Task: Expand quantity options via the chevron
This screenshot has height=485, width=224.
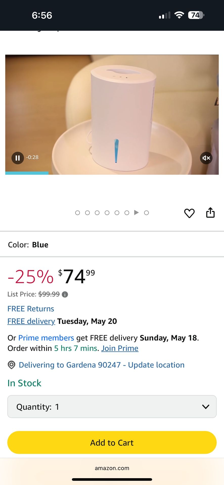Action: (x=205, y=406)
